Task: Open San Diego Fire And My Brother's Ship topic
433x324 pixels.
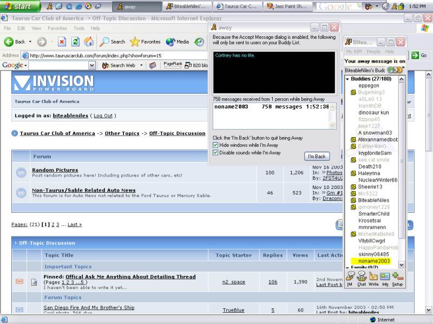Action: tap(89, 307)
